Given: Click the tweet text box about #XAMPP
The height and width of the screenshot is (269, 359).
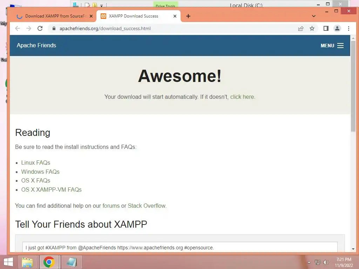Looking at the screenshot, I should pos(180,247).
